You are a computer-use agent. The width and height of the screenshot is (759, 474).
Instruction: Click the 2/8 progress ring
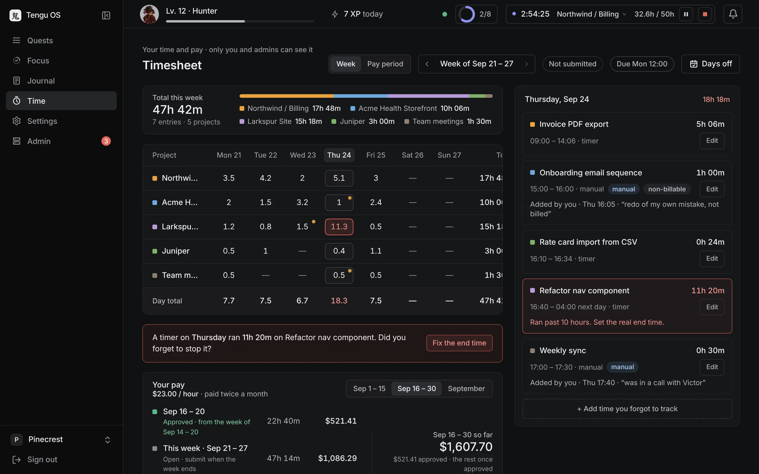(x=466, y=14)
